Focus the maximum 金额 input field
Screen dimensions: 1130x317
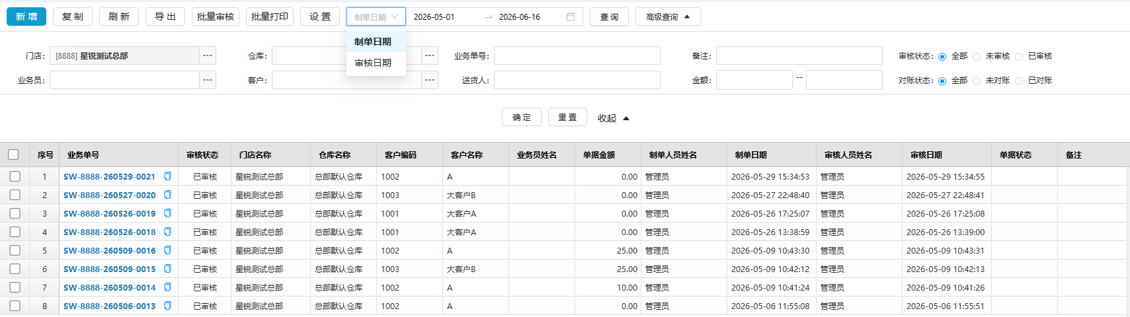(844, 80)
